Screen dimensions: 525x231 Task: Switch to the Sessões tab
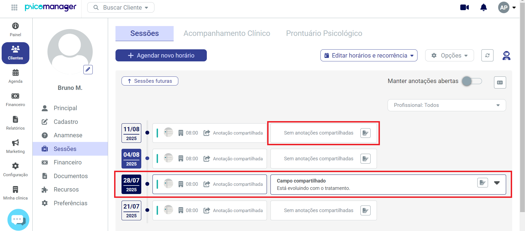[x=145, y=33]
